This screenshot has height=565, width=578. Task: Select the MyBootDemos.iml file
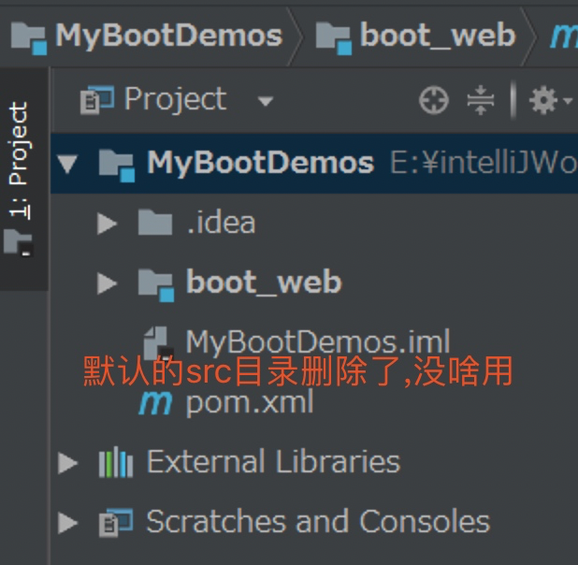(318, 341)
